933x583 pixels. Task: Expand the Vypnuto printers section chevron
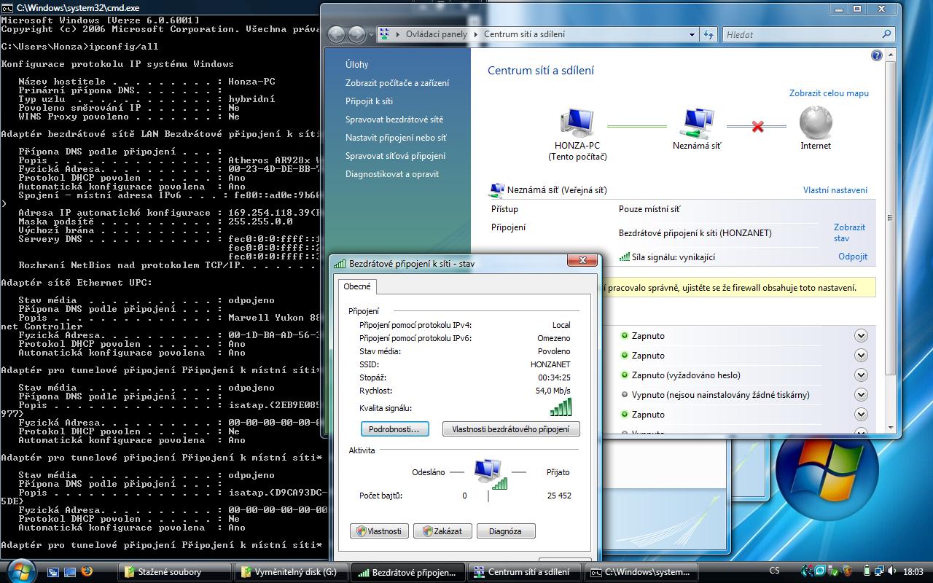pyautogui.click(x=861, y=395)
